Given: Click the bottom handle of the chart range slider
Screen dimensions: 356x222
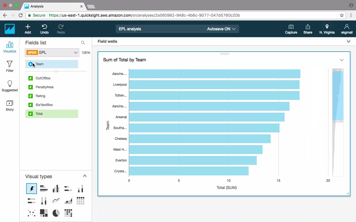Looking at the screenshot, I should click(x=338, y=122).
